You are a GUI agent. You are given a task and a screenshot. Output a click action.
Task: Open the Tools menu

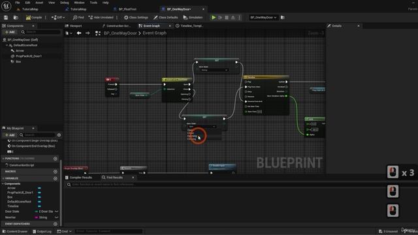point(93,3)
